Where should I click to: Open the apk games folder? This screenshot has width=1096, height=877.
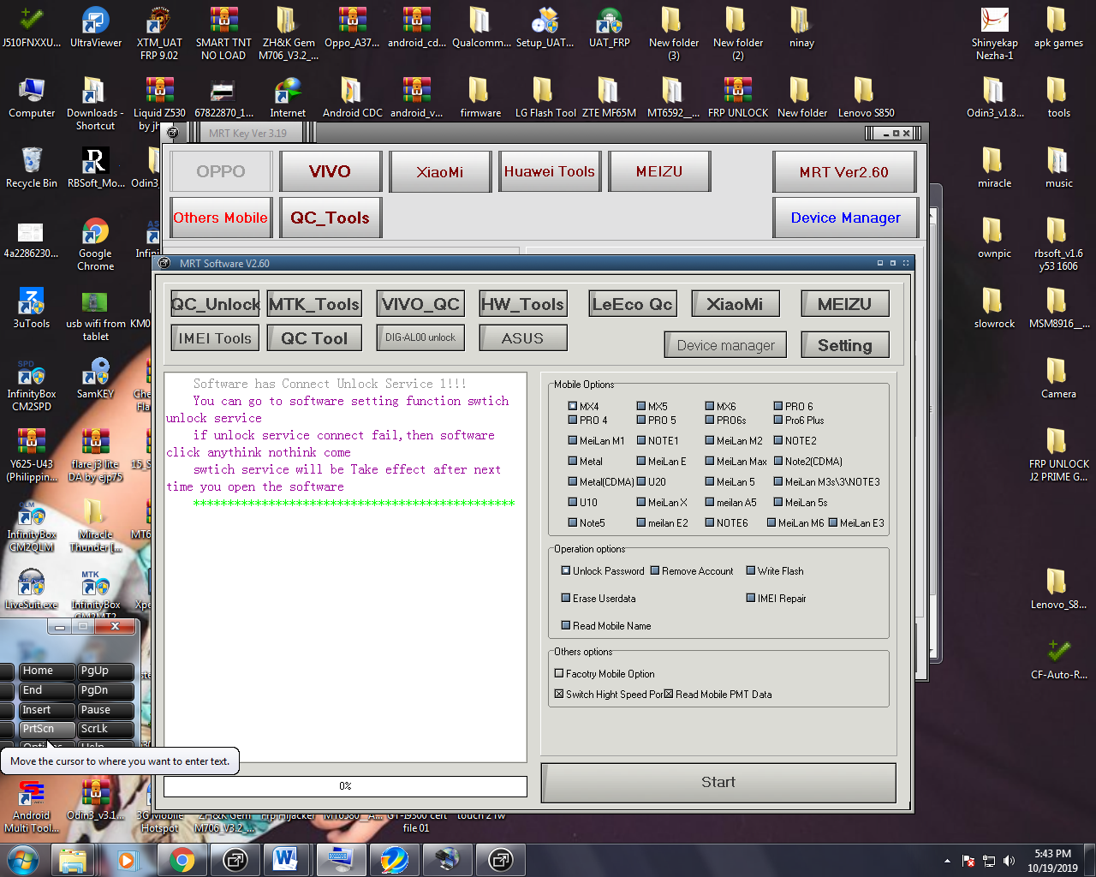[x=1058, y=27]
